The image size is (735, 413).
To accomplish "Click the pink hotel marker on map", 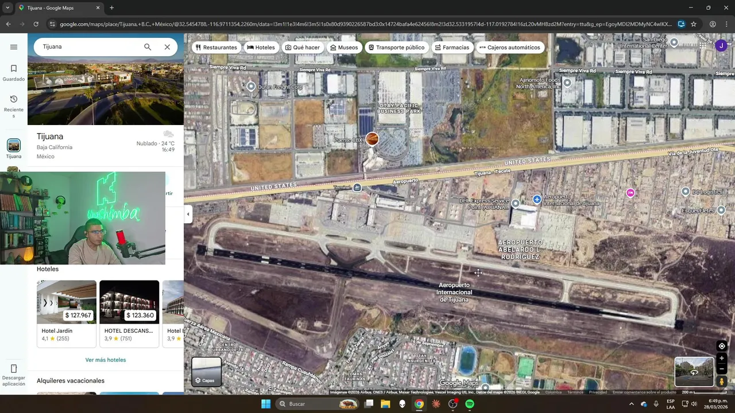I will coord(630,193).
